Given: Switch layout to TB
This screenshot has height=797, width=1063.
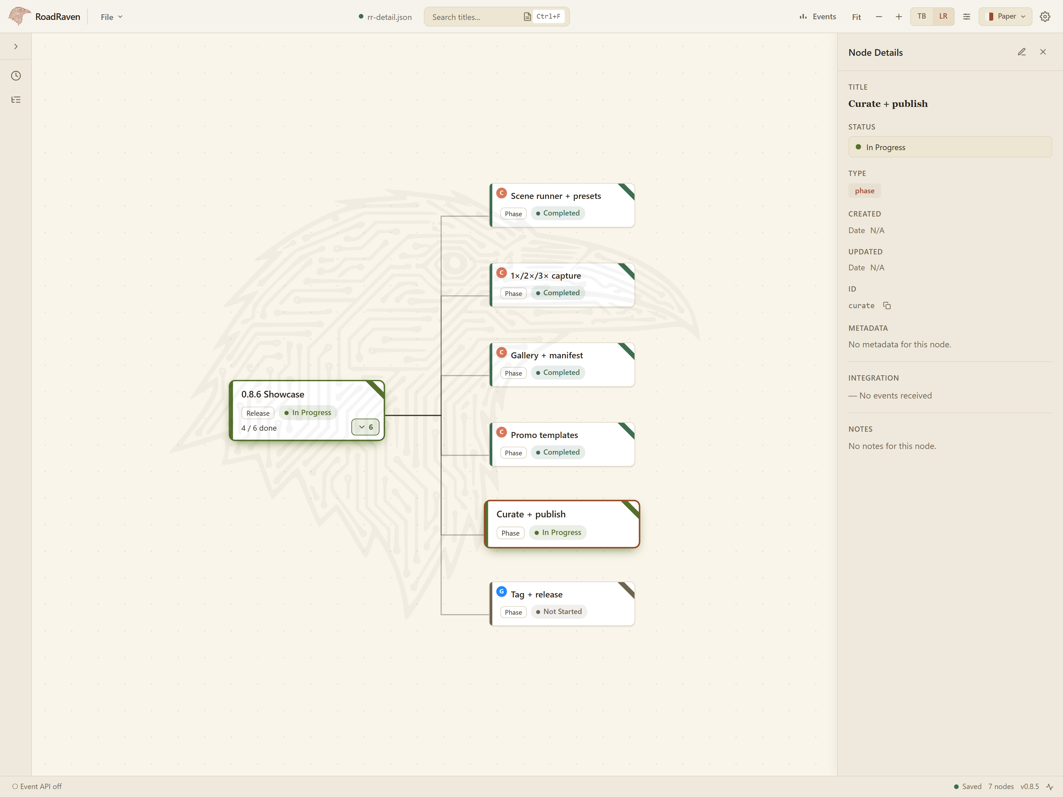Looking at the screenshot, I should point(921,16).
